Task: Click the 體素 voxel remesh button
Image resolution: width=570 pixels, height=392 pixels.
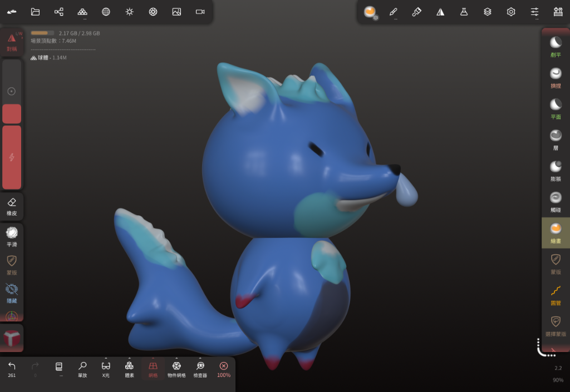Action: [x=129, y=369]
